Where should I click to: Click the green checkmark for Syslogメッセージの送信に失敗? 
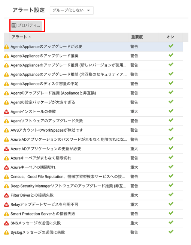[x=171, y=231]
